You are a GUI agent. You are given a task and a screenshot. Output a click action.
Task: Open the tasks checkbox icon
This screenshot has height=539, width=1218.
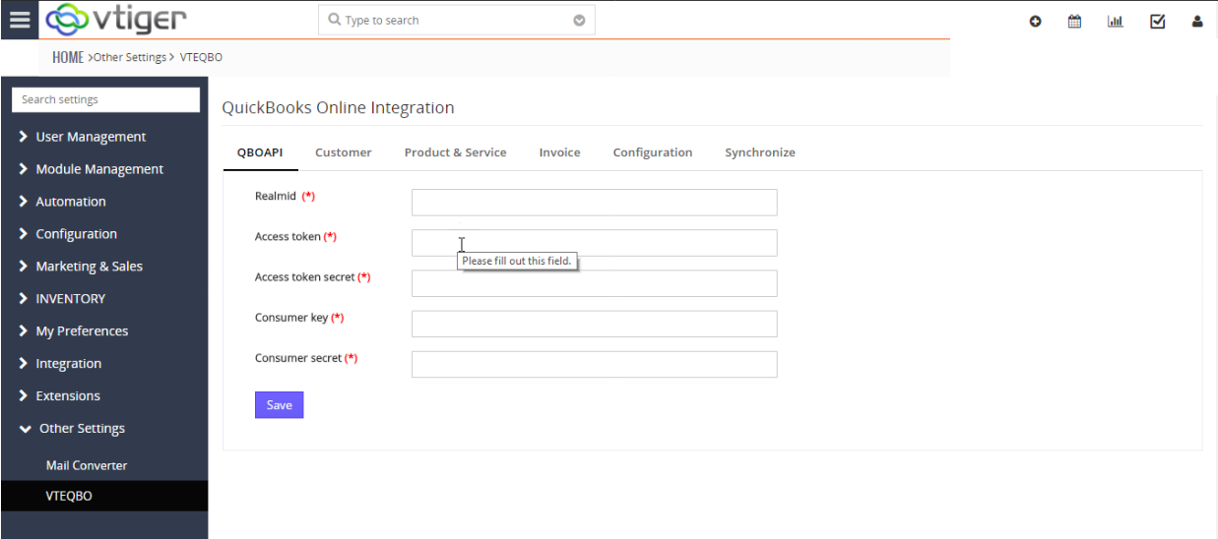click(x=1158, y=21)
